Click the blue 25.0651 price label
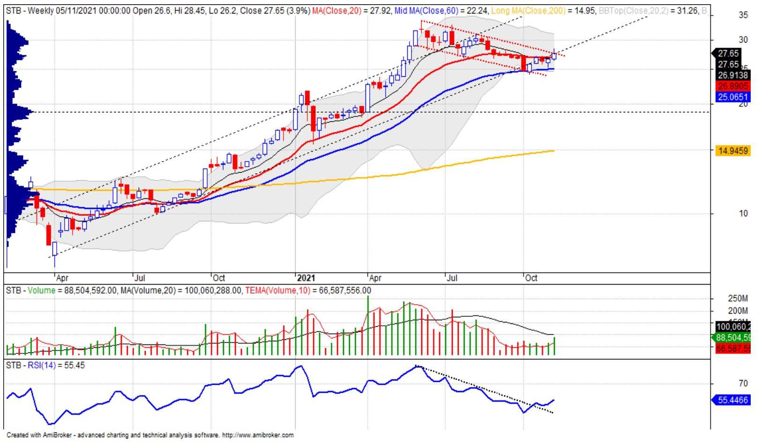The height and width of the screenshot is (447, 761). (732, 97)
